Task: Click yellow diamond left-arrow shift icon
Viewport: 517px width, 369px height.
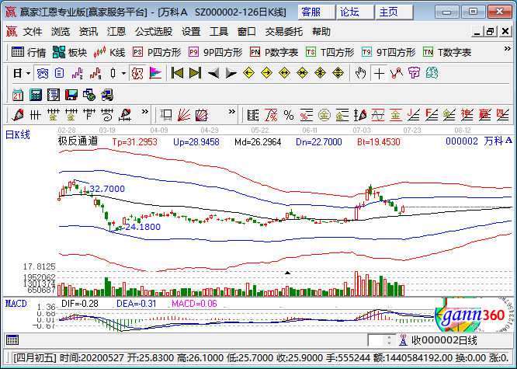Action: coord(248,73)
